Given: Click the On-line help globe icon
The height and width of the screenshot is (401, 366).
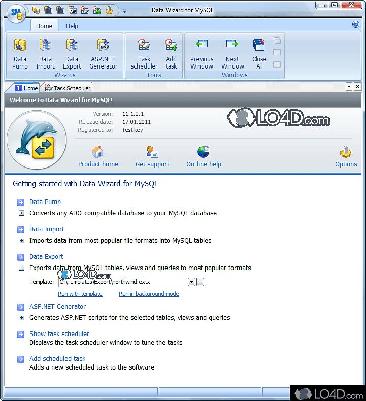Looking at the screenshot, I should [204, 152].
